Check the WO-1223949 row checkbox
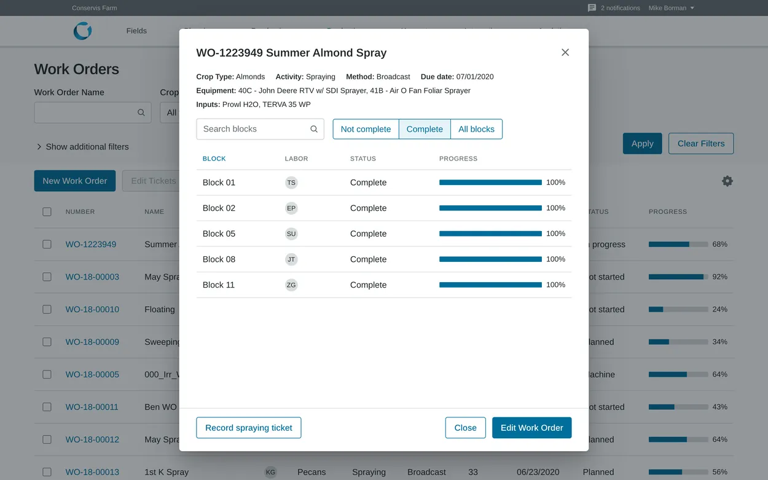 click(x=47, y=244)
